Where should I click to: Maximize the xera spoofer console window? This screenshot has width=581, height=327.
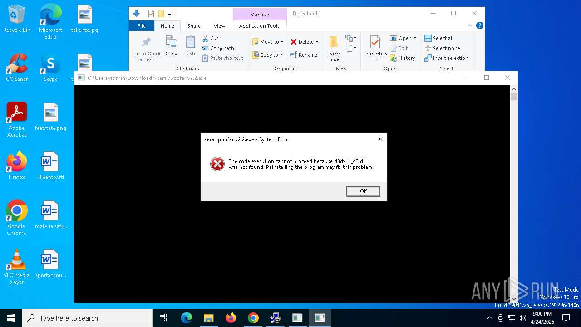(x=487, y=78)
